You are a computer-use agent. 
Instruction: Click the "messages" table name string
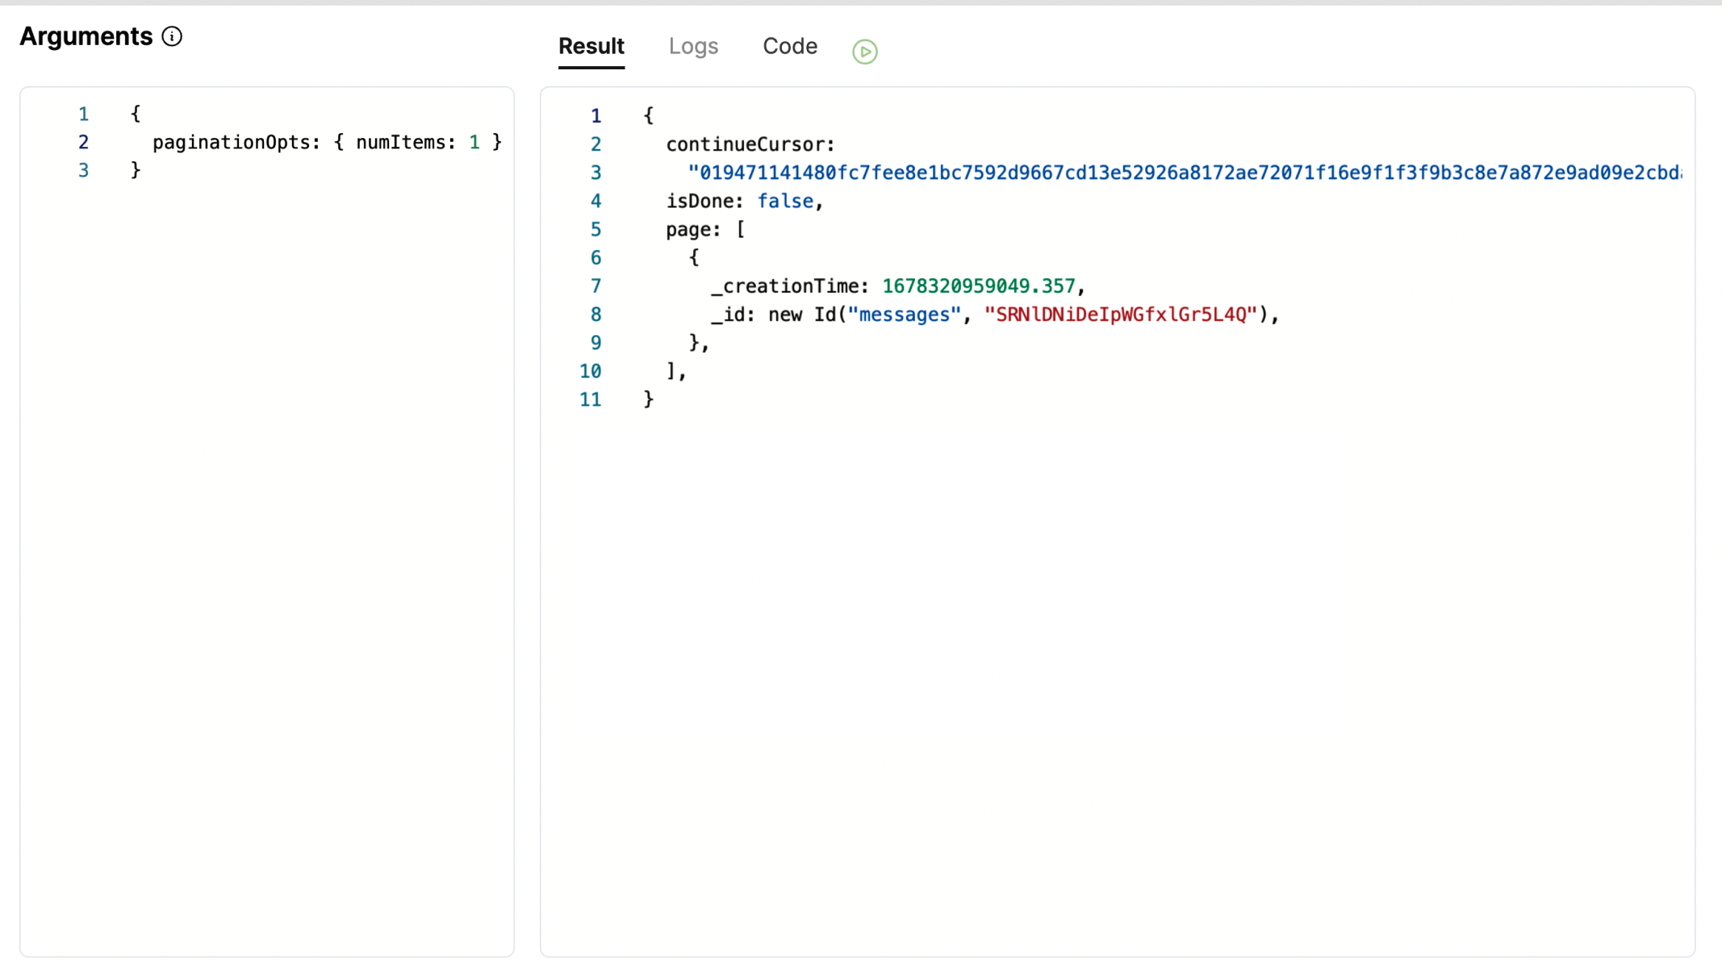[904, 314]
